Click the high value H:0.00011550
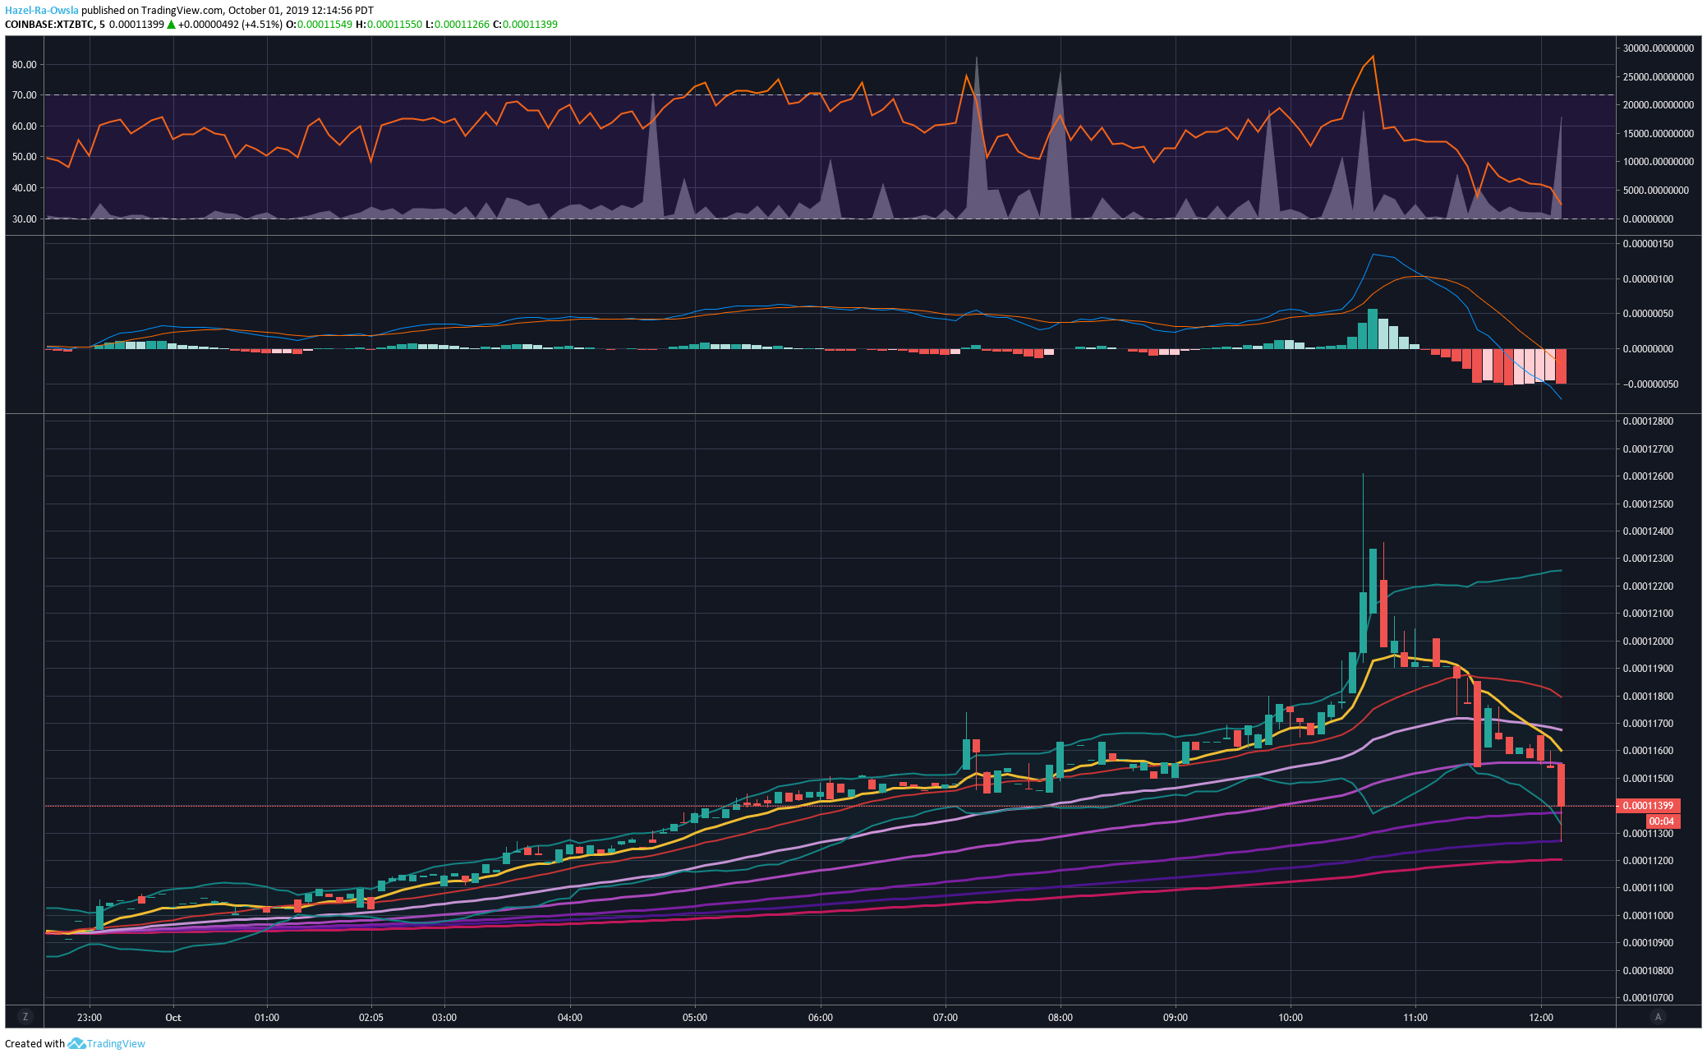1707x1058 pixels. coord(389,25)
